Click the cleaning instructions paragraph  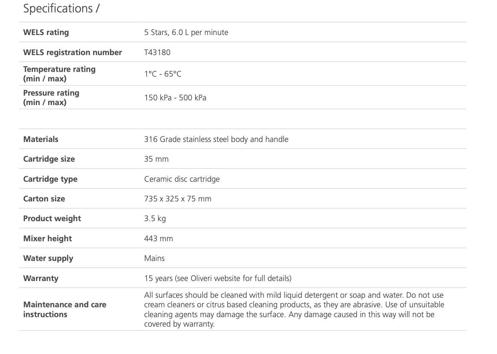click(x=294, y=309)
